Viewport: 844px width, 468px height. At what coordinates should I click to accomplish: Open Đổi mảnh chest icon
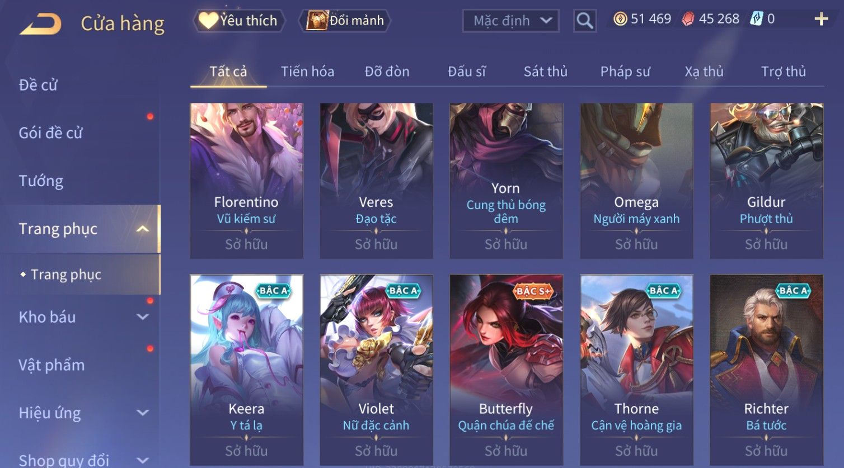[x=317, y=21]
